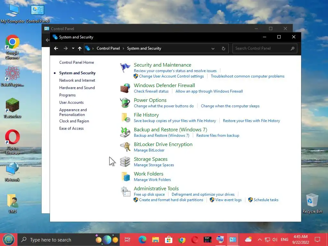This screenshot has height=246, width=328.
Task: Select Programs category in sidebar
Action: (x=67, y=95)
